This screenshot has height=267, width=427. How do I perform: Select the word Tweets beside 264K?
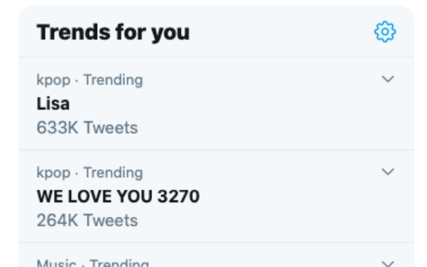click(110, 220)
